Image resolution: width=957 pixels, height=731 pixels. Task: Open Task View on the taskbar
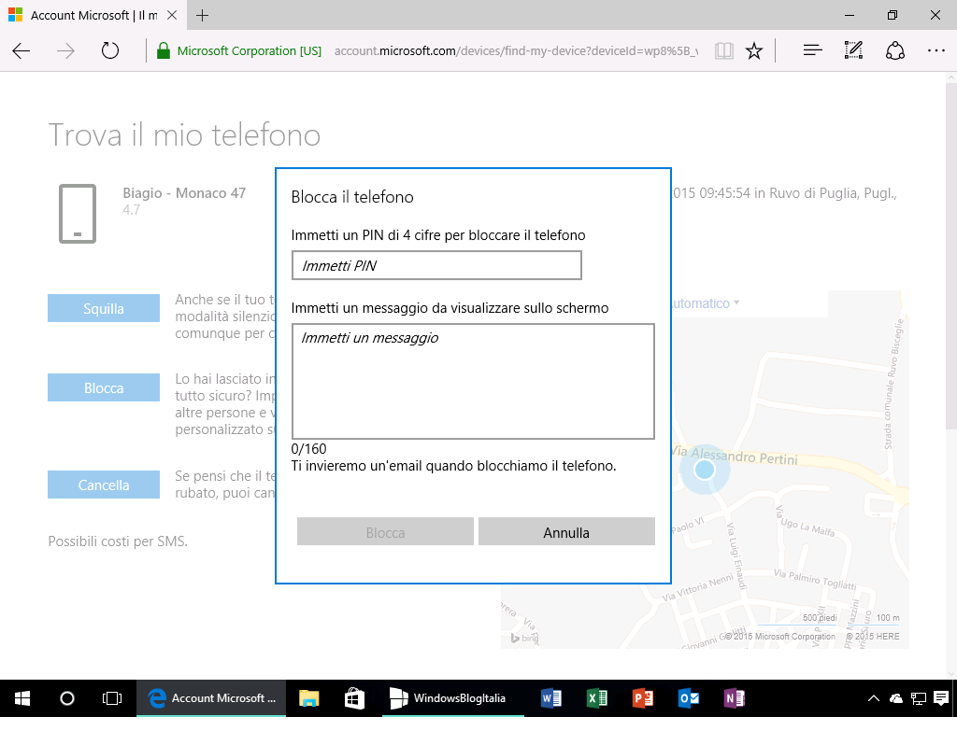coord(112,698)
